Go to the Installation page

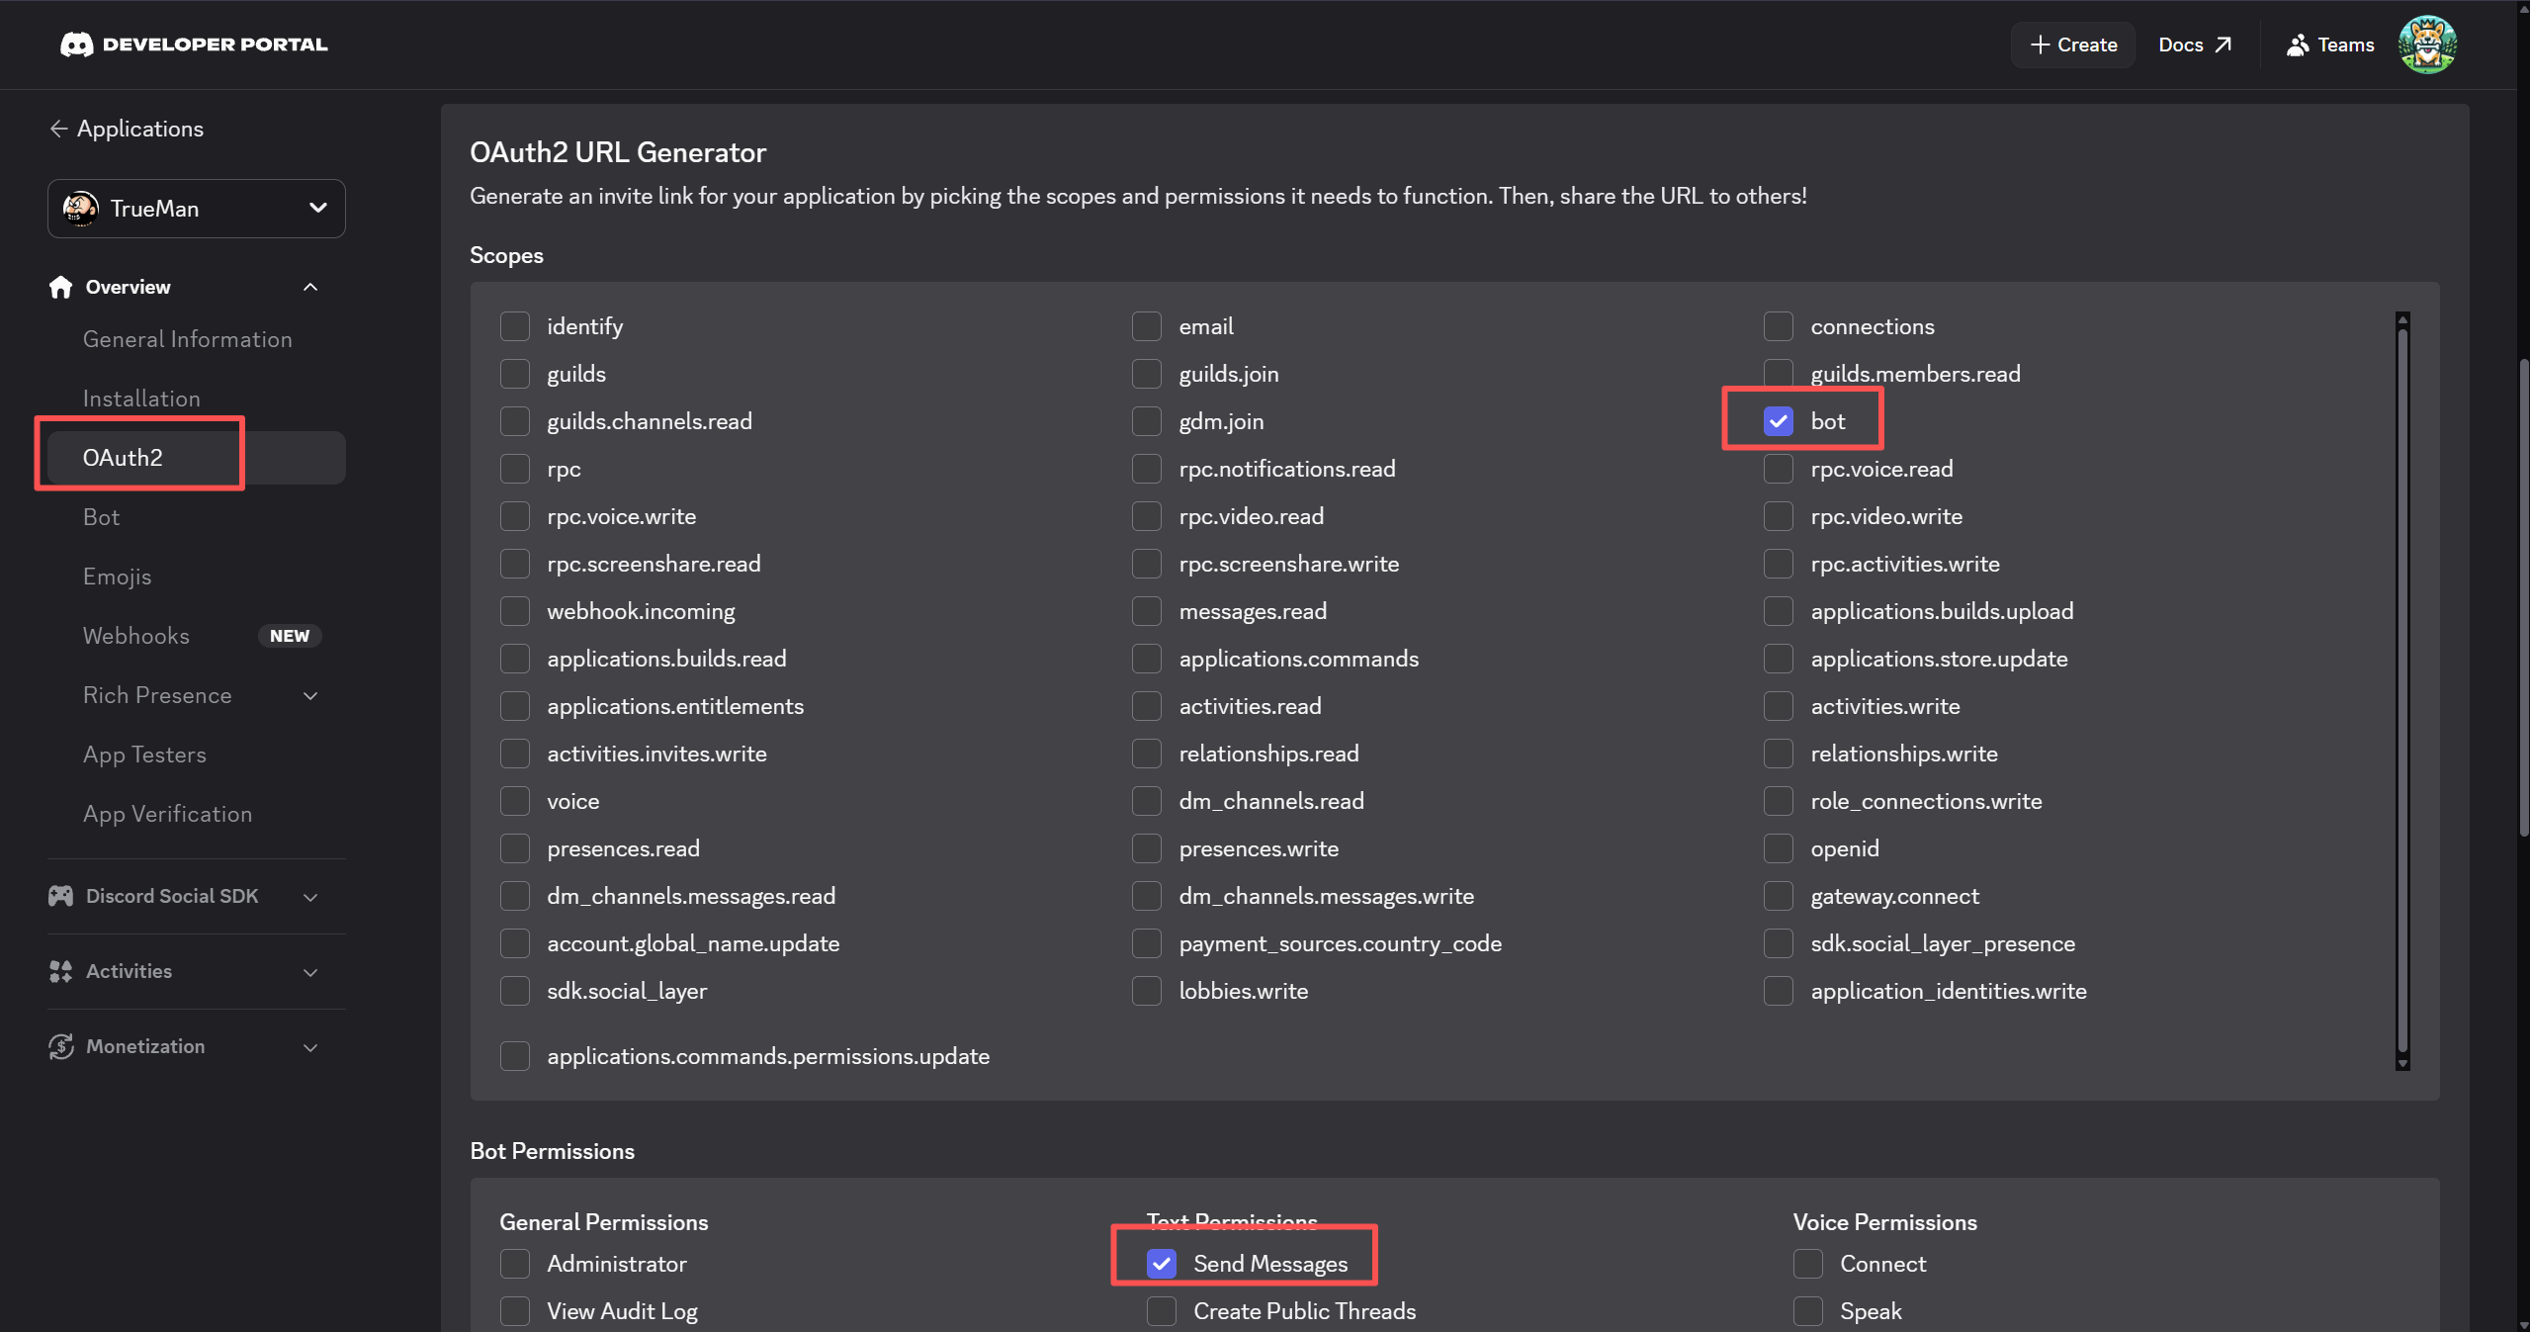pyautogui.click(x=141, y=399)
